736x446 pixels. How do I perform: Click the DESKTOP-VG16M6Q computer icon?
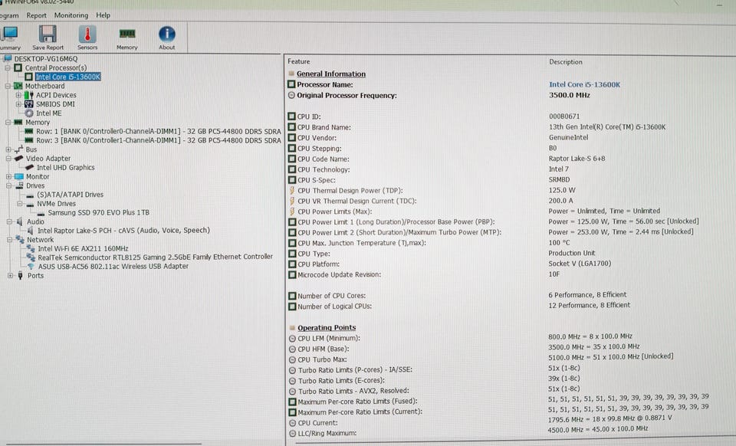8,58
